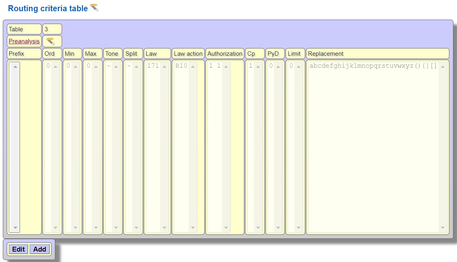Click the wand icon next to Preanalysis
Viewport: 457px width, 262px height.
coord(50,41)
